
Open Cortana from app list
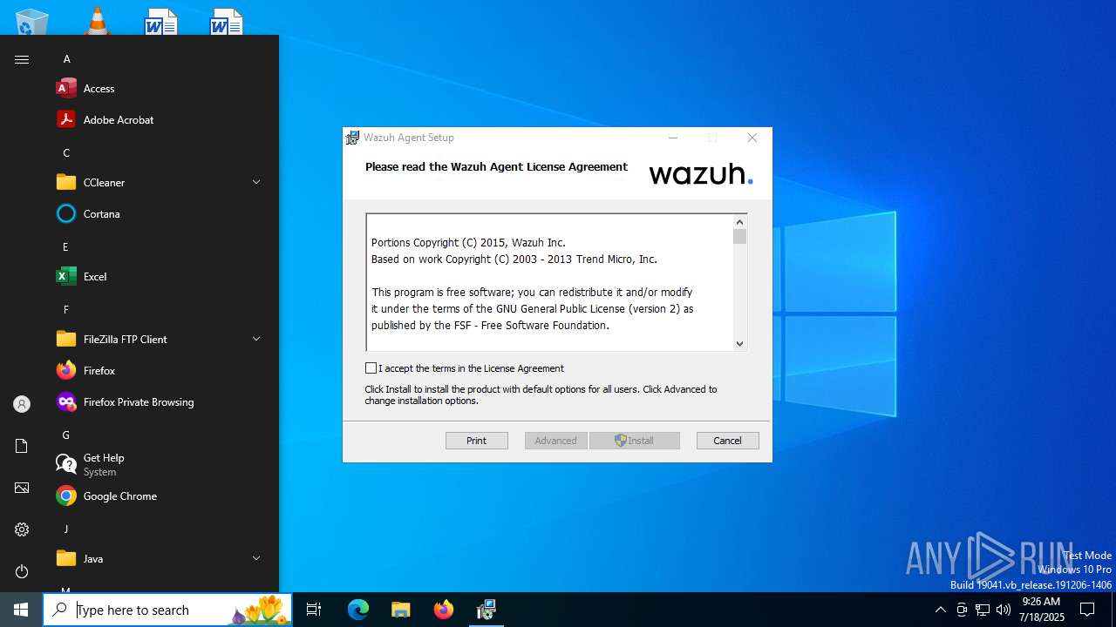pos(159,214)
